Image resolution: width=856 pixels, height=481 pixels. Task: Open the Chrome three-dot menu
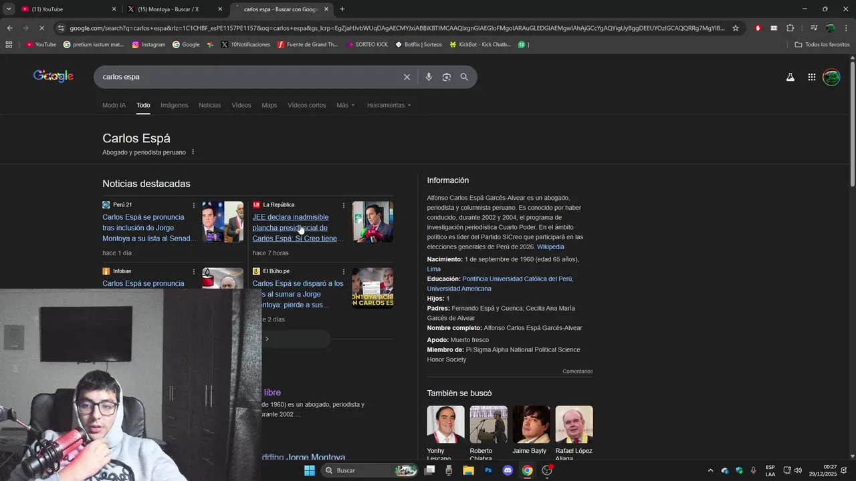pyautogui.click(x=846, y=28)
